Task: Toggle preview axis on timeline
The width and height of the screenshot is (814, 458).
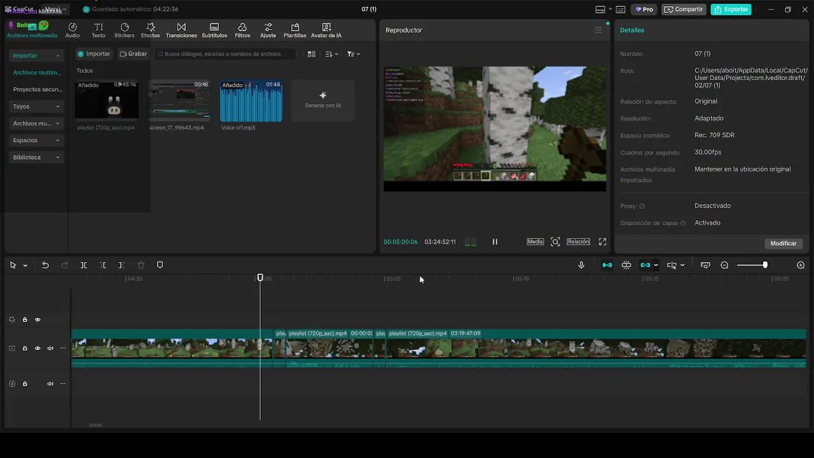Action: tap(705, 265)
